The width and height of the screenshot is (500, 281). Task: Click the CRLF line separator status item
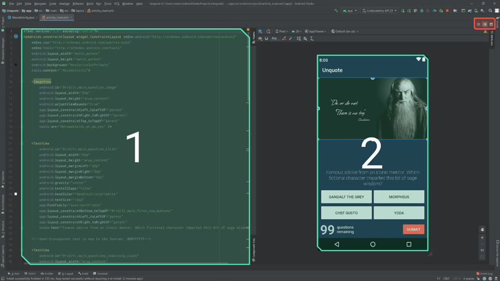tap(446, 279)
